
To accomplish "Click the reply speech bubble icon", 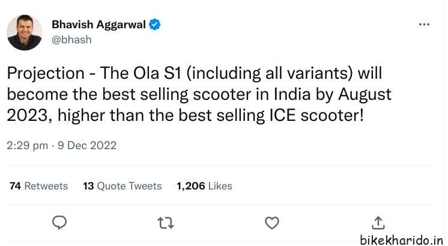I will point(59,223).
